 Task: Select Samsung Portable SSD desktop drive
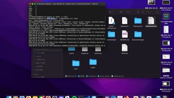(x=166, y=18)
